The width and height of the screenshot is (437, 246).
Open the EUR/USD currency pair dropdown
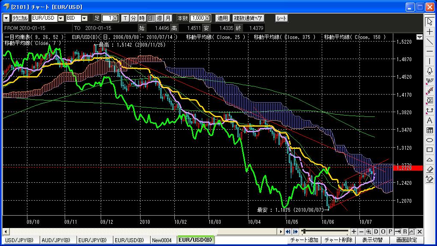(61, 18)
